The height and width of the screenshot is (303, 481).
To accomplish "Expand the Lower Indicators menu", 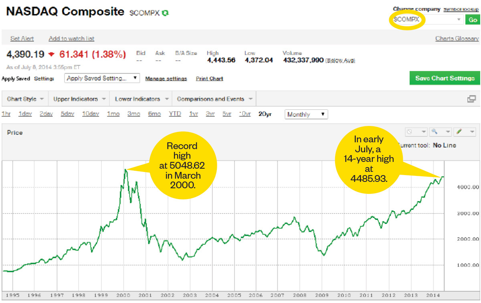I will click(141, 99).
